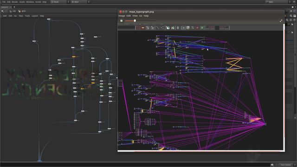Open Help menu in the image viewer window
This screenshot has height=167, width=297.
(x=146, y=16)
